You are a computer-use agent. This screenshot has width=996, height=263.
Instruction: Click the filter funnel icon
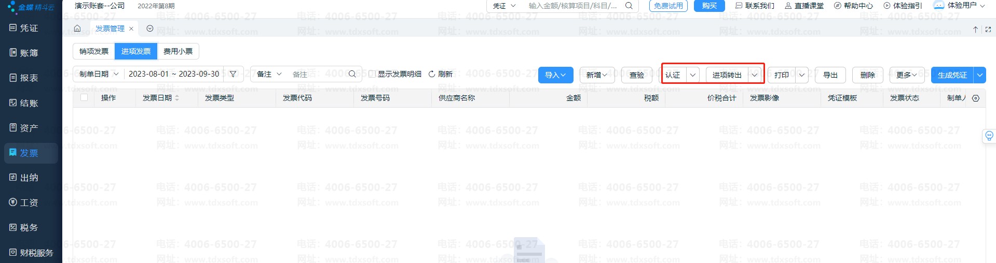(233, 74)
